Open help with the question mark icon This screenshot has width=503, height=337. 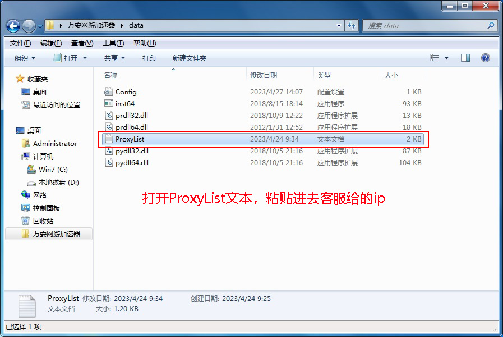coord(486,58)
